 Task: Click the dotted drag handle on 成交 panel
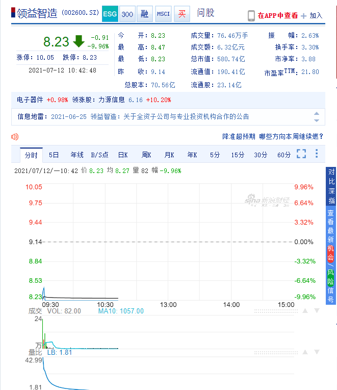tap(276, 311)
